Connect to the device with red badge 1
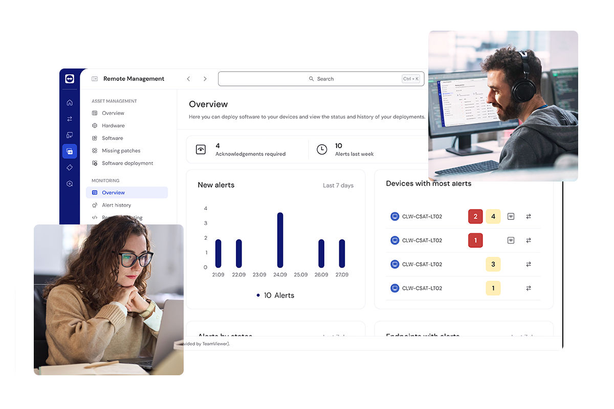Screen dimensions: 614x409 coord(529,240)
